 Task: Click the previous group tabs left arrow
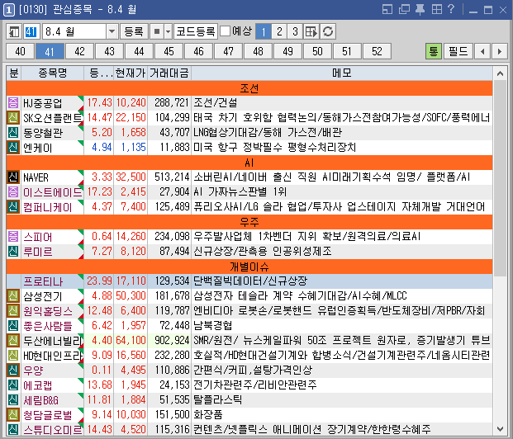[x=482, y=51]
